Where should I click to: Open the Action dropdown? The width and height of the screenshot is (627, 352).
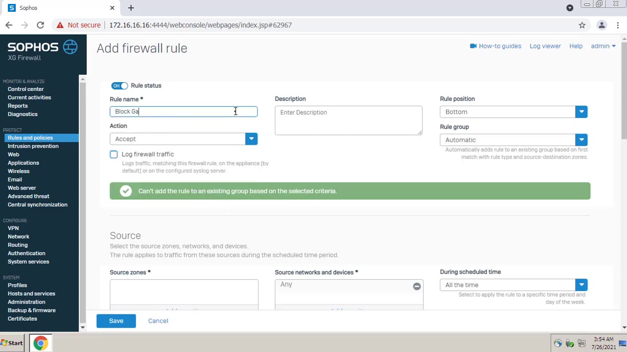tap(184, 139)
